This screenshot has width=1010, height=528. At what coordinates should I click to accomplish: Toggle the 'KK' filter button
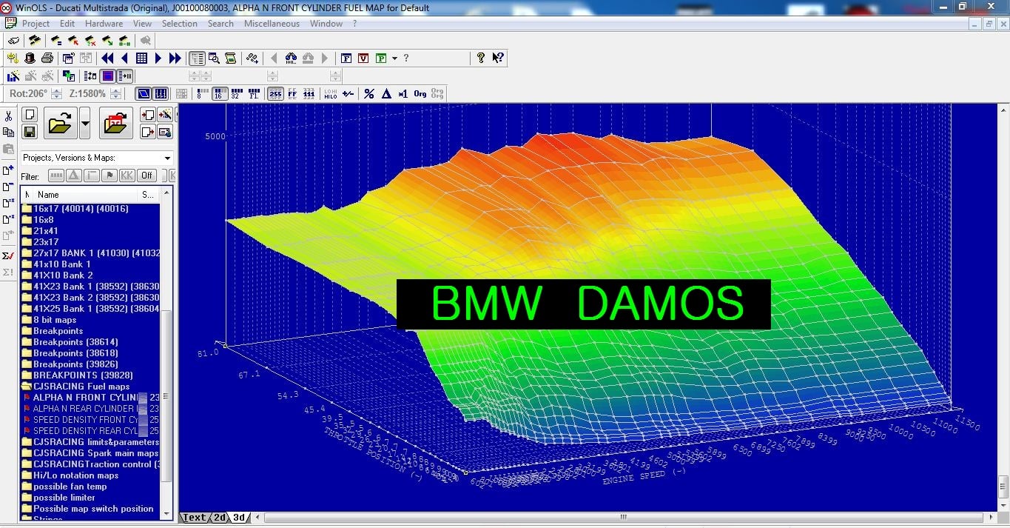click(127, 176)
